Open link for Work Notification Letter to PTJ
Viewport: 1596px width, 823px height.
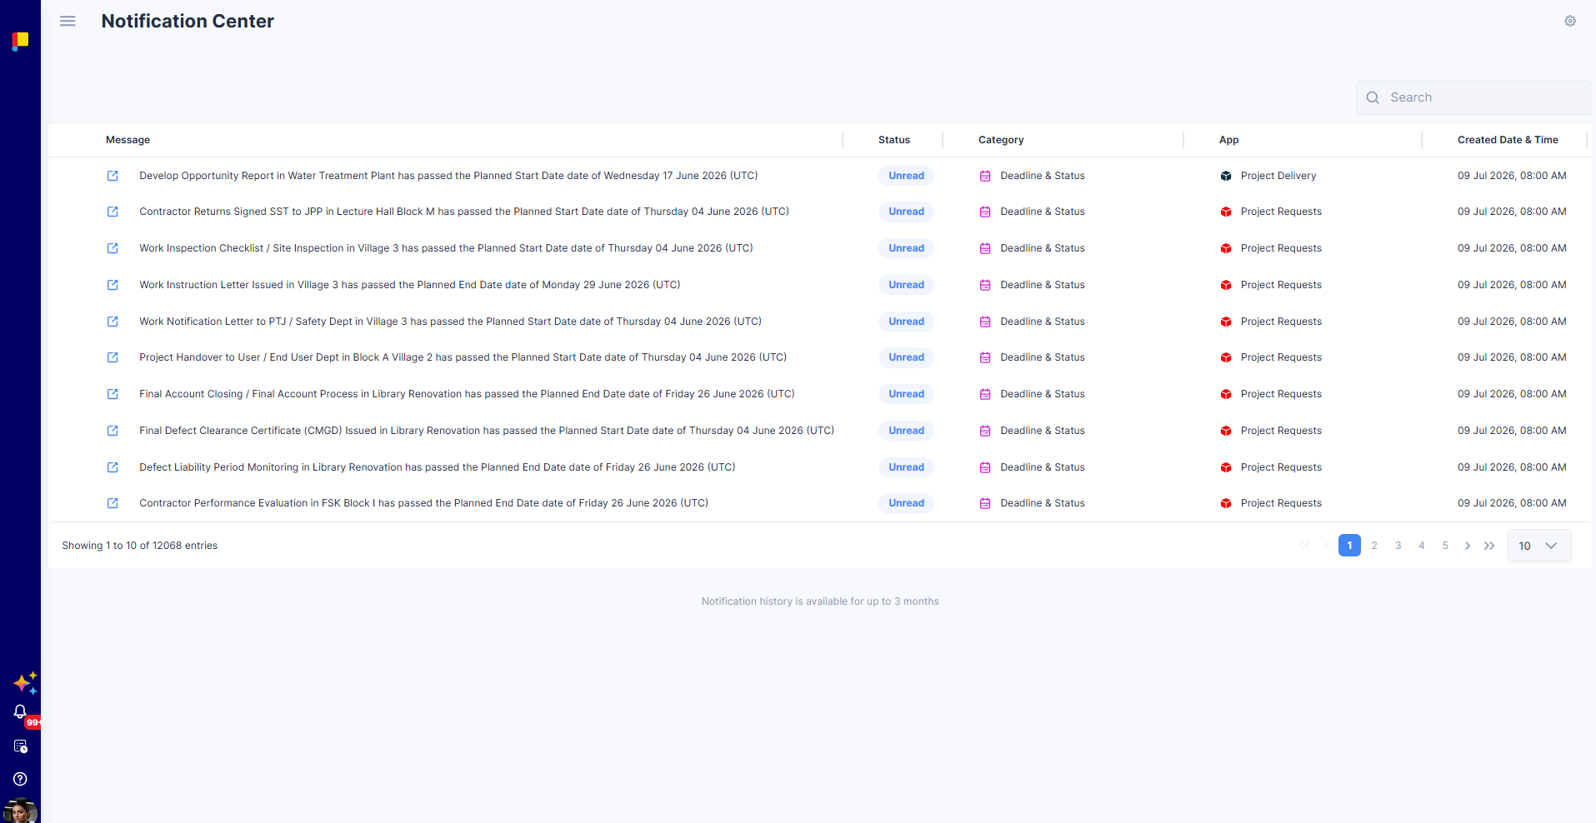coord(113,322)
